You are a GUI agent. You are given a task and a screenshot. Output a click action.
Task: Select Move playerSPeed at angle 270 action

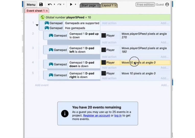[145, 35]
